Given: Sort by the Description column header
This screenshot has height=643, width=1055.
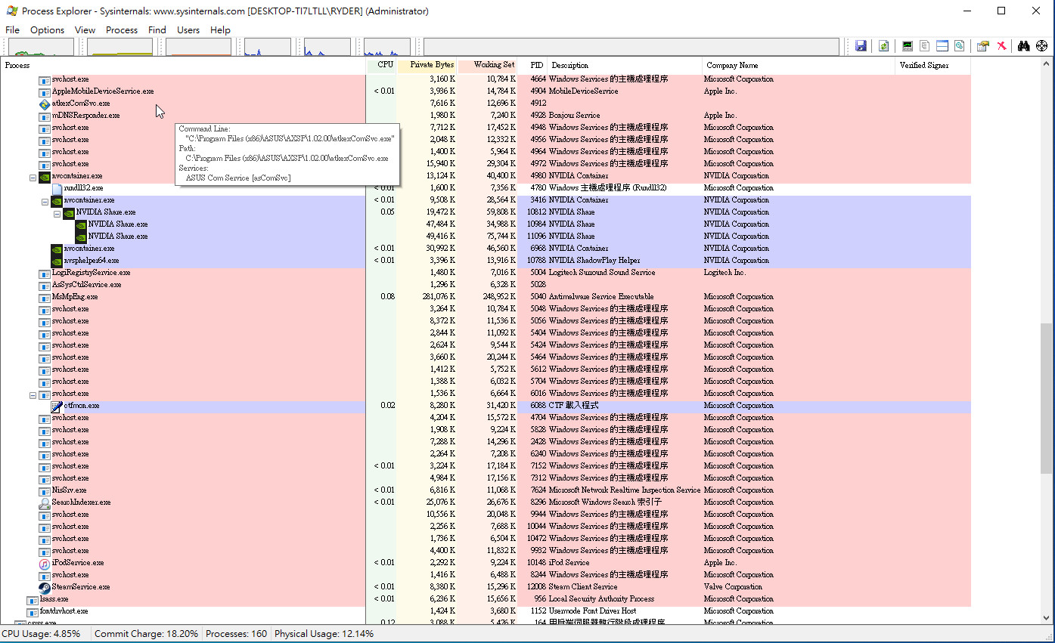Looking at the screenshot, I should [x=625, y=66].
